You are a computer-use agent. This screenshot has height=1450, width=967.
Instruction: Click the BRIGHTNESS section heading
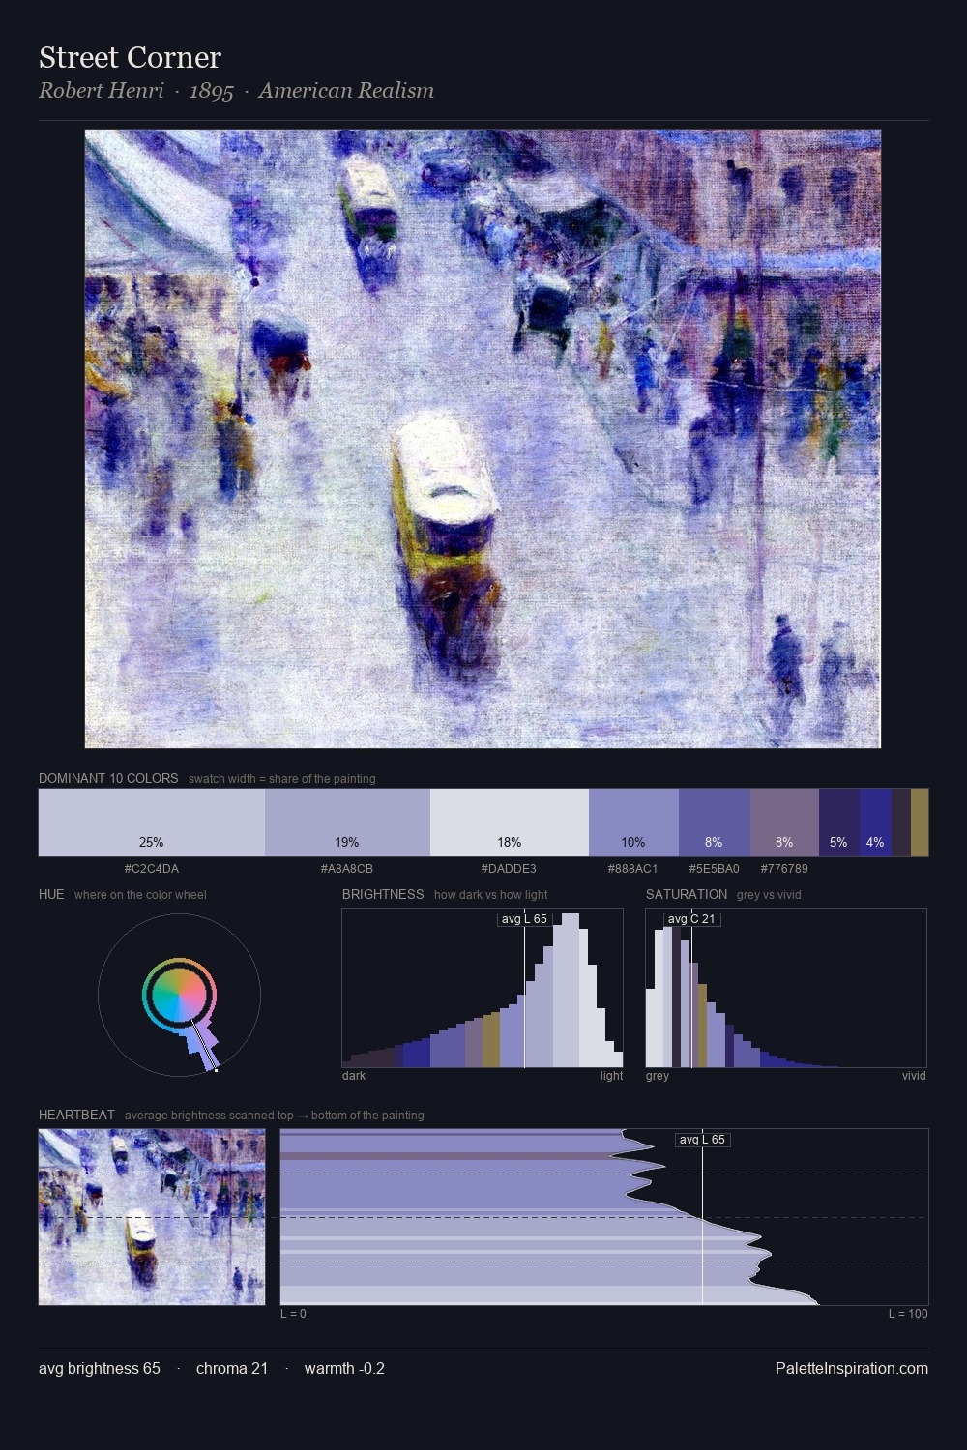[x=383, y=894]
